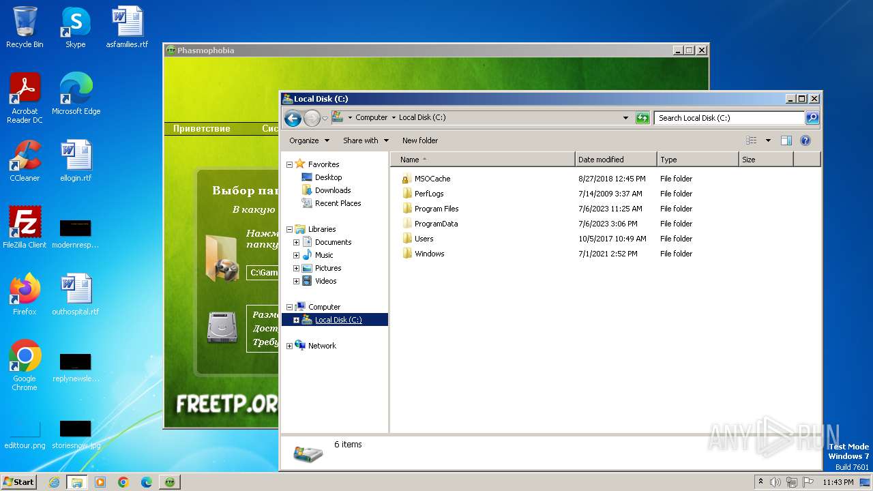This screenshot has height=491, width=873.
Task: Click Computer in the address breadcrumb
Action: pos(371,117)
